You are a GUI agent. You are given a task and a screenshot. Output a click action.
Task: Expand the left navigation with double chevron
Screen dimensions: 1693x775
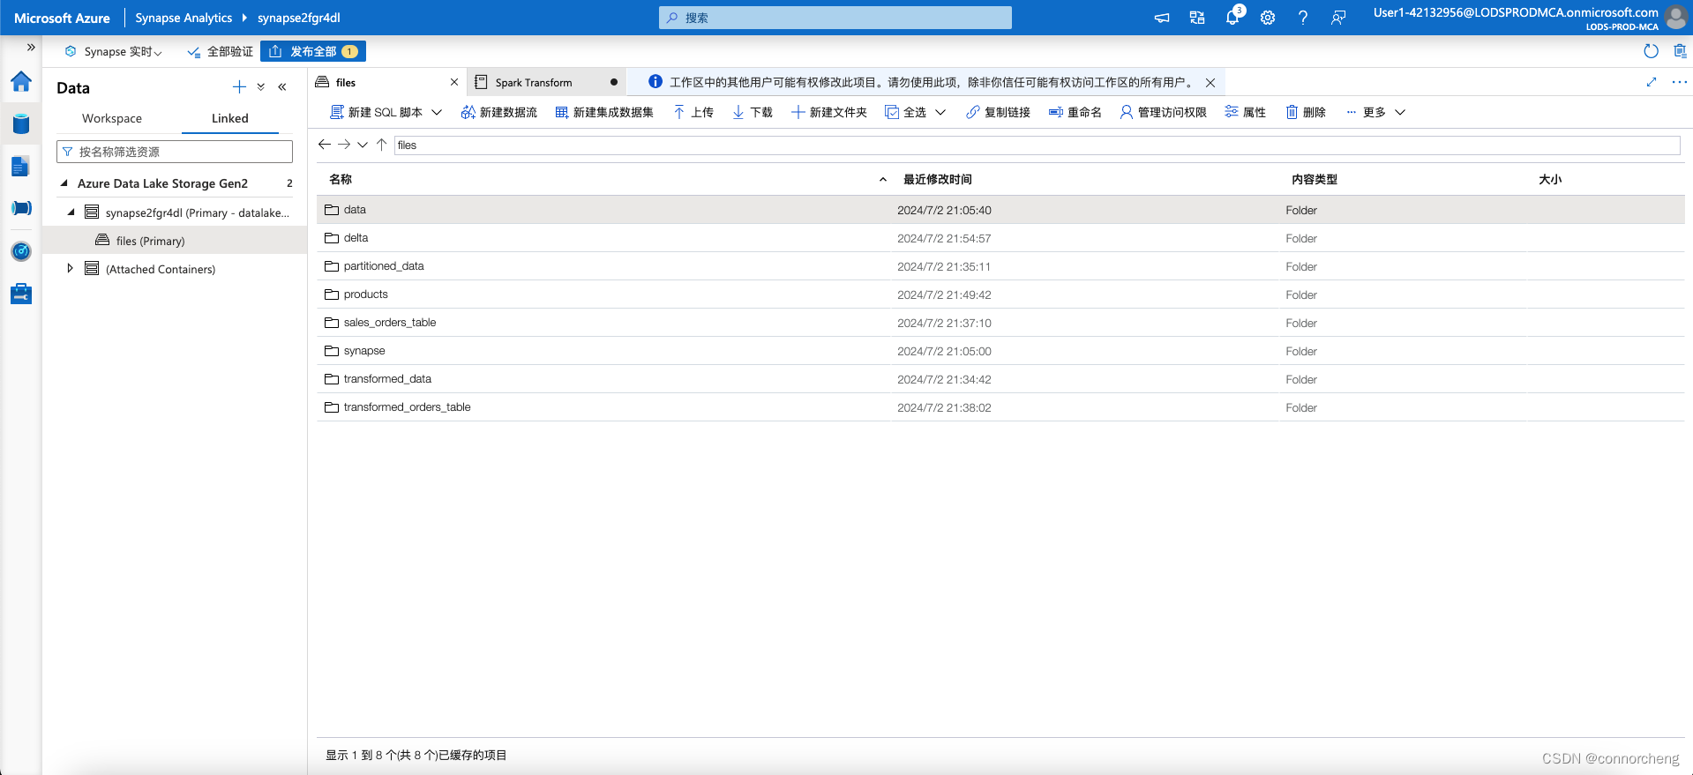click(x=31, y=48)
